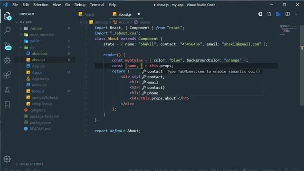
Task: Open the Selection menu
Action: tap(41, 5)
